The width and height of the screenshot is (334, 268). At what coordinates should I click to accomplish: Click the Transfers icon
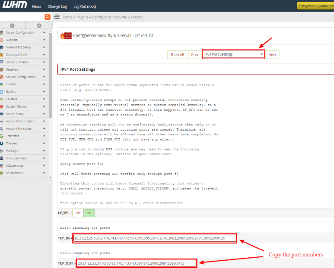click(x=2, y=136)
